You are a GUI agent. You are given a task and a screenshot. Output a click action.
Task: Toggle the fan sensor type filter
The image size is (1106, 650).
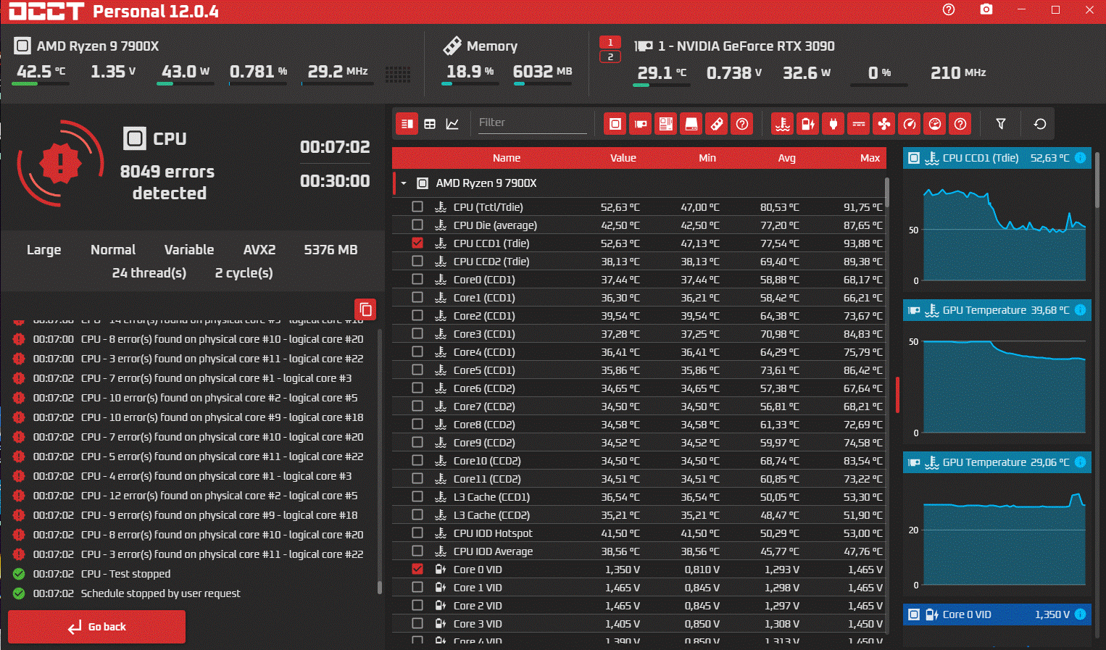pyautogui.click(x=884, y=124)
